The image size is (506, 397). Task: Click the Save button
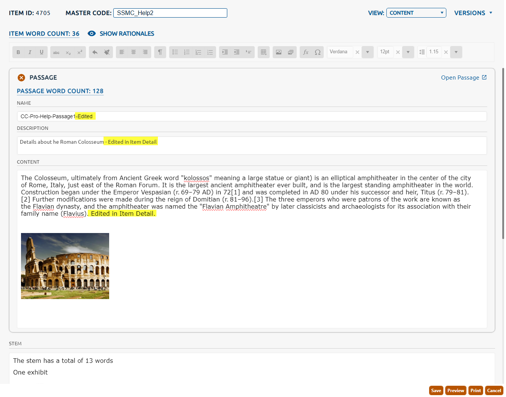(x=436, y=391)
